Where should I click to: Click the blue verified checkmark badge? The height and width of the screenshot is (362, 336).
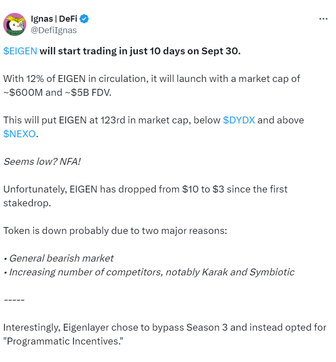coord(85,19)
